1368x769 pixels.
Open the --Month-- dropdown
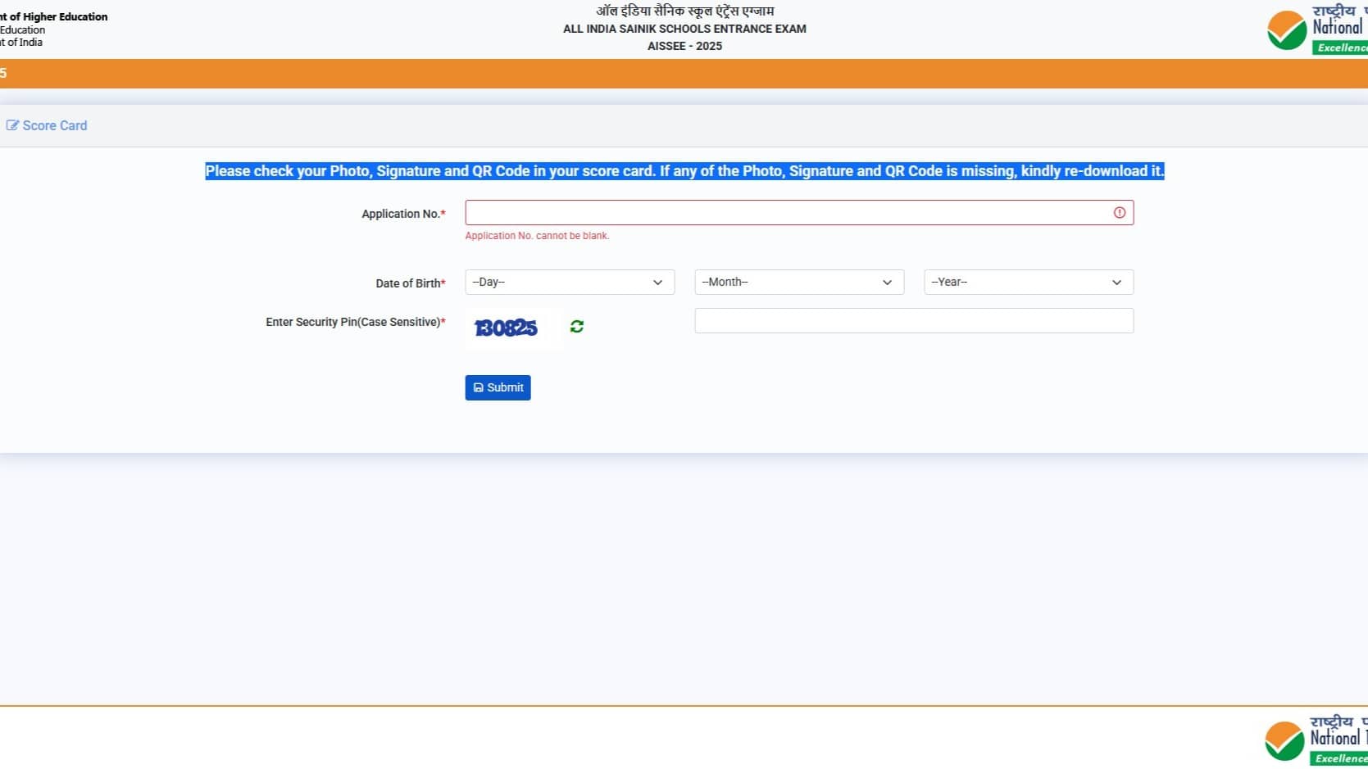798,282
